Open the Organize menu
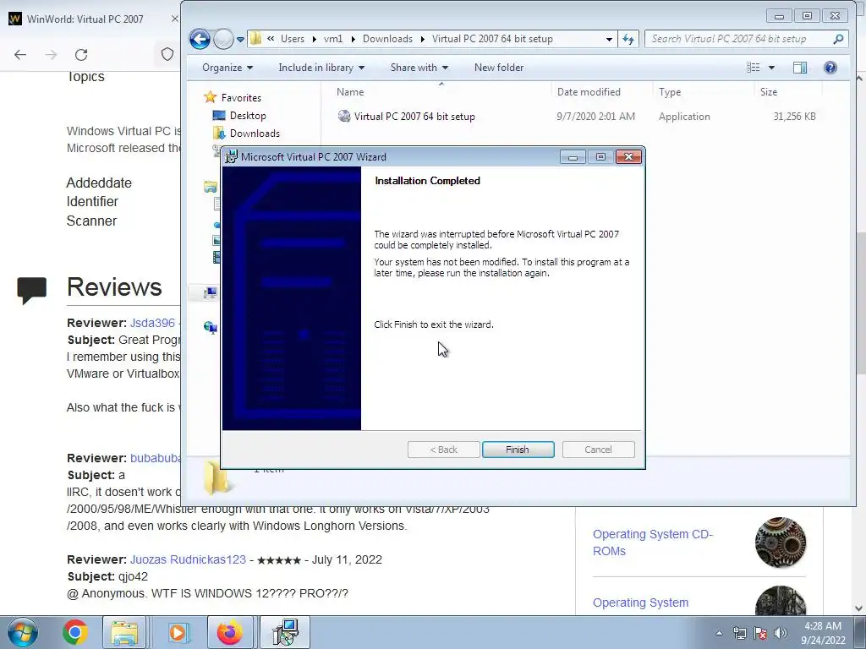 click(x=227, y=68)
